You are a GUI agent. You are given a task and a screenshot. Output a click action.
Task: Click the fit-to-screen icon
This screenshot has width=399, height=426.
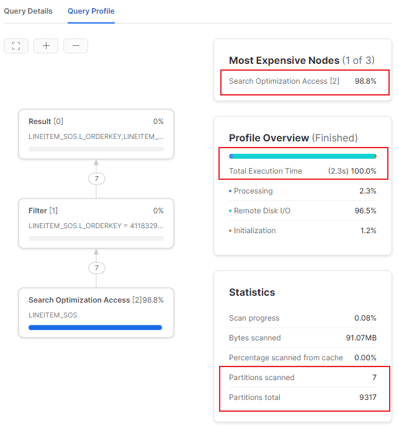16,46
